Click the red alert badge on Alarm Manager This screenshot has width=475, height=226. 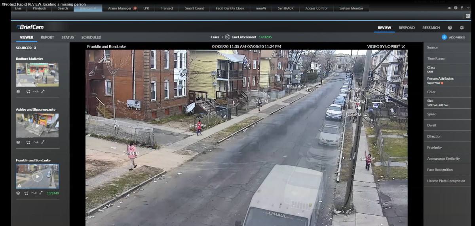135,8
